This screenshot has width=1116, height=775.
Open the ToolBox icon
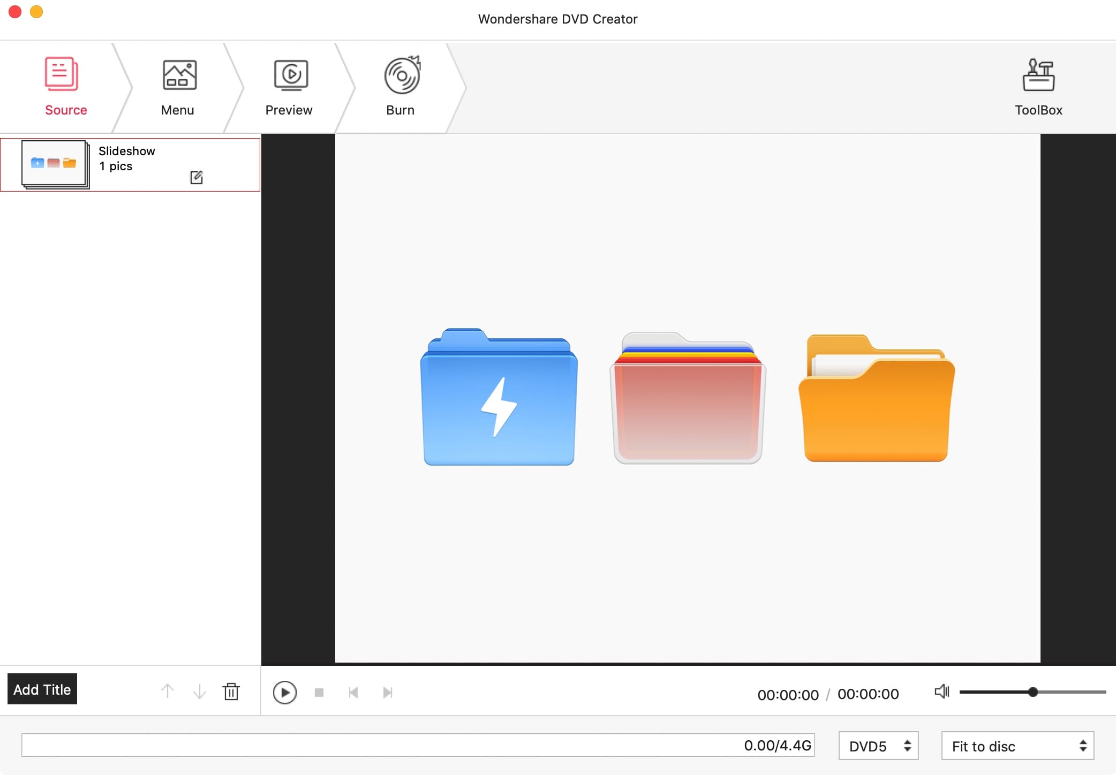[x=1038, y=87]
